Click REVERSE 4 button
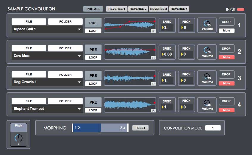 [x=179, y=9]
